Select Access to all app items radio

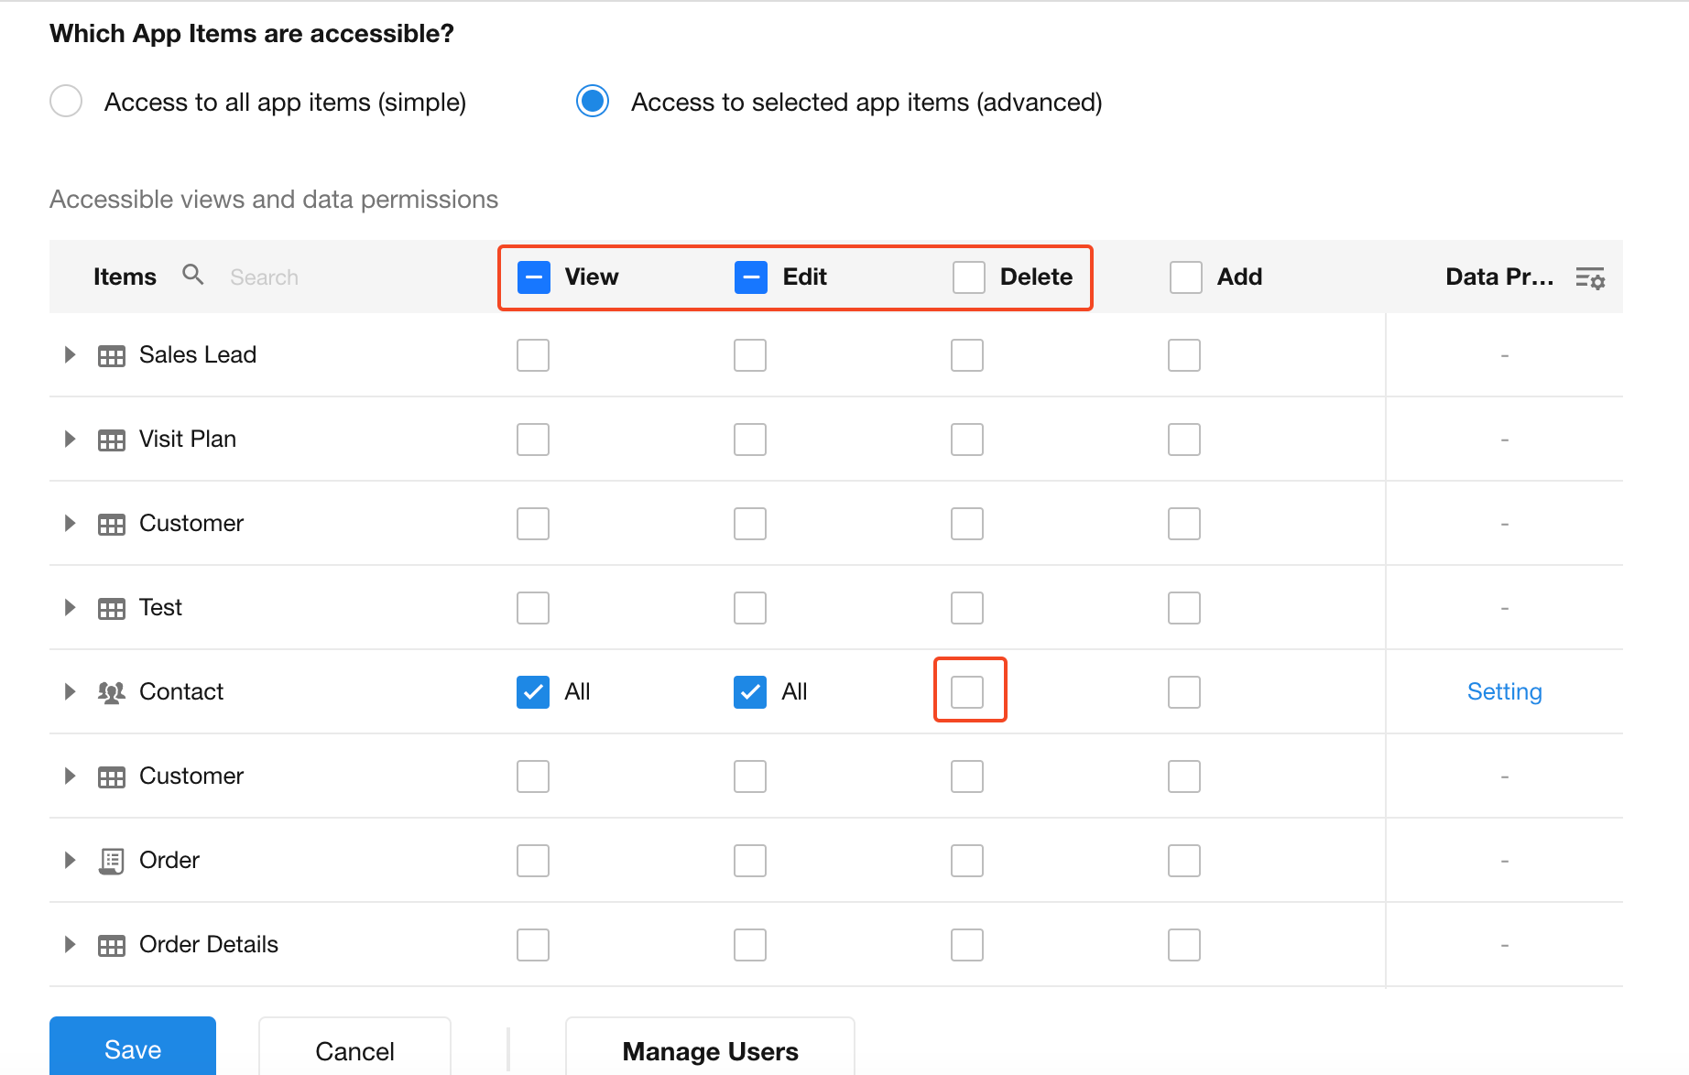point(66,101)
